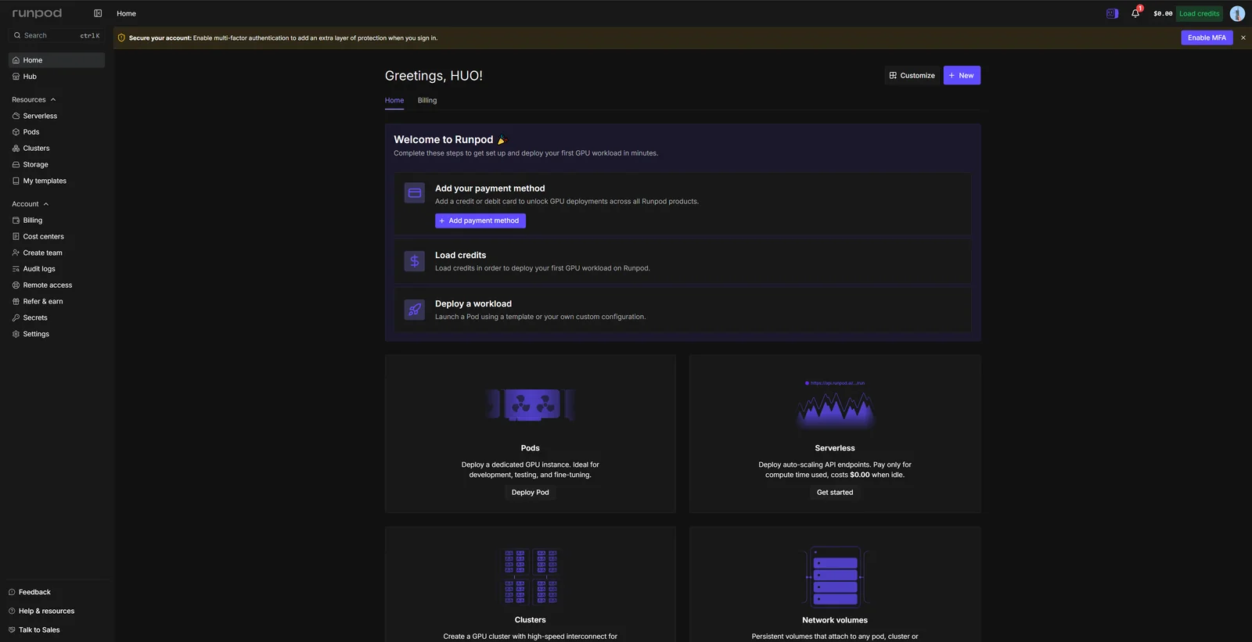The image size is (1252, 642).
Task: Click the Hub icon in sidebar
Action: 16,77
